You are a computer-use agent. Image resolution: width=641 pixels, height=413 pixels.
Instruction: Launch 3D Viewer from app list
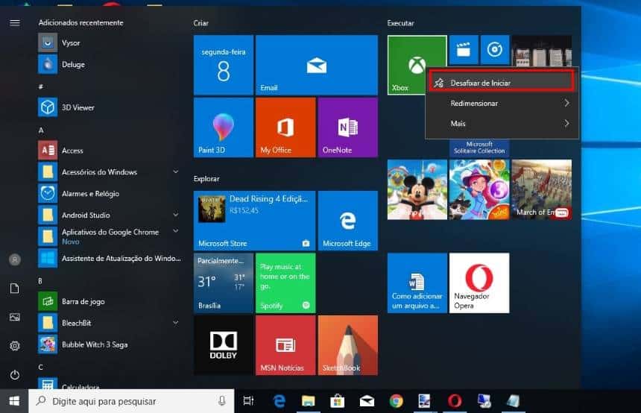pyautogui.click(x=110, y=107)
